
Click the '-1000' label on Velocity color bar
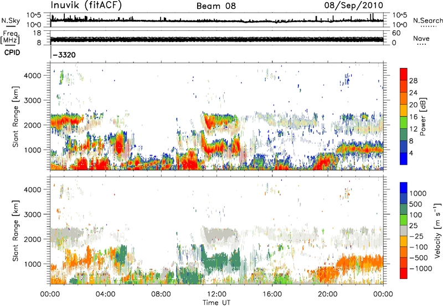[x=421, y=268]
